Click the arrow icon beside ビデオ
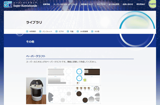The width and height of the screenshot is (160, 105). click(57, 31)
